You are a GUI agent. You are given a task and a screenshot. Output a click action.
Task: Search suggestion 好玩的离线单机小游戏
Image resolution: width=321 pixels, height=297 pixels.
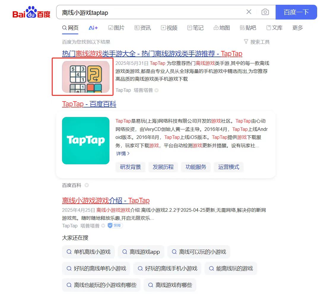coord(96,268)
